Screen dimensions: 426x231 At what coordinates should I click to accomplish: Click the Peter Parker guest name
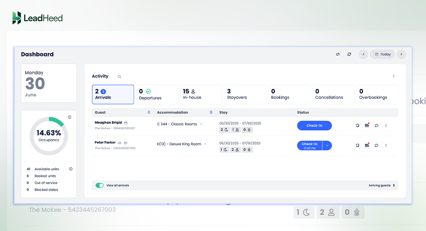105,142
